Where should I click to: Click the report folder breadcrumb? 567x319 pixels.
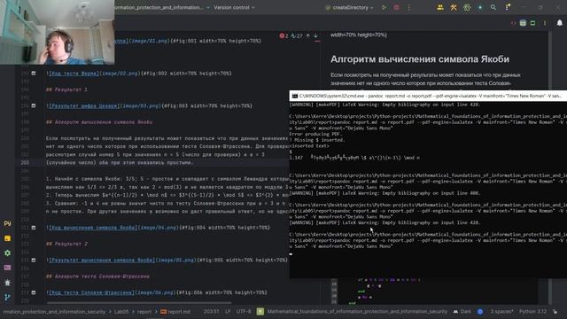click(144, 311)
